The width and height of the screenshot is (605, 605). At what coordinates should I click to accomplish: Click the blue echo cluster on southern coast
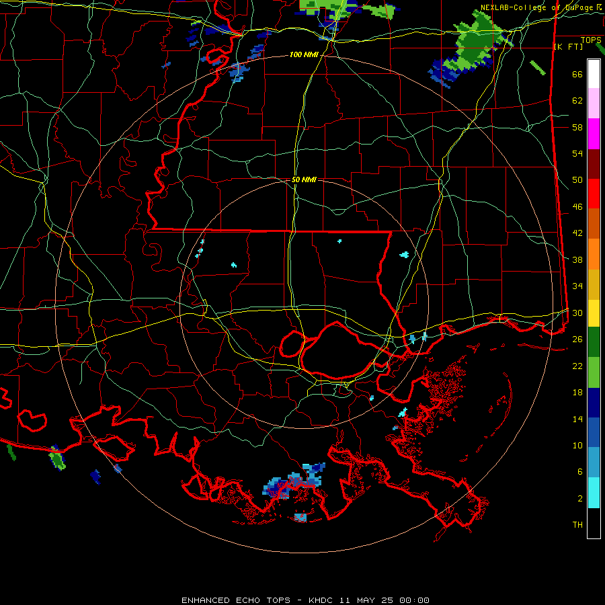(x=294, y=481)
